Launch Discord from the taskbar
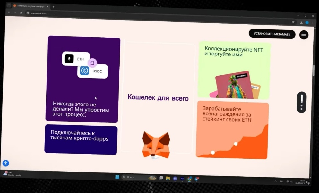The width and height of the screenshot is (319, 193). (175, 178)
